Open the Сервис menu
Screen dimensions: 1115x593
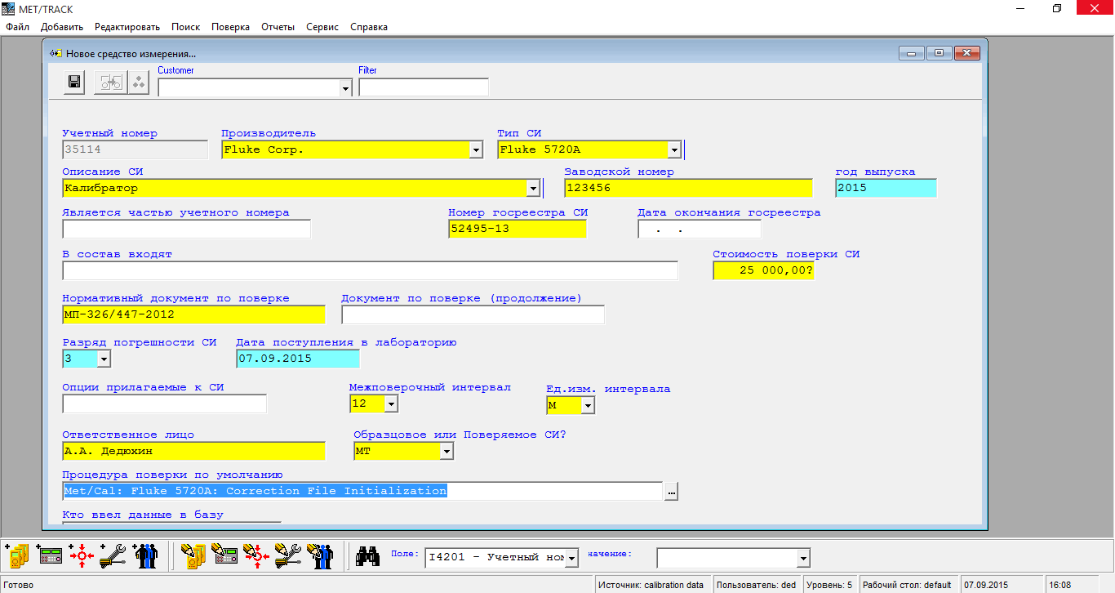click(x=322, y=27)
